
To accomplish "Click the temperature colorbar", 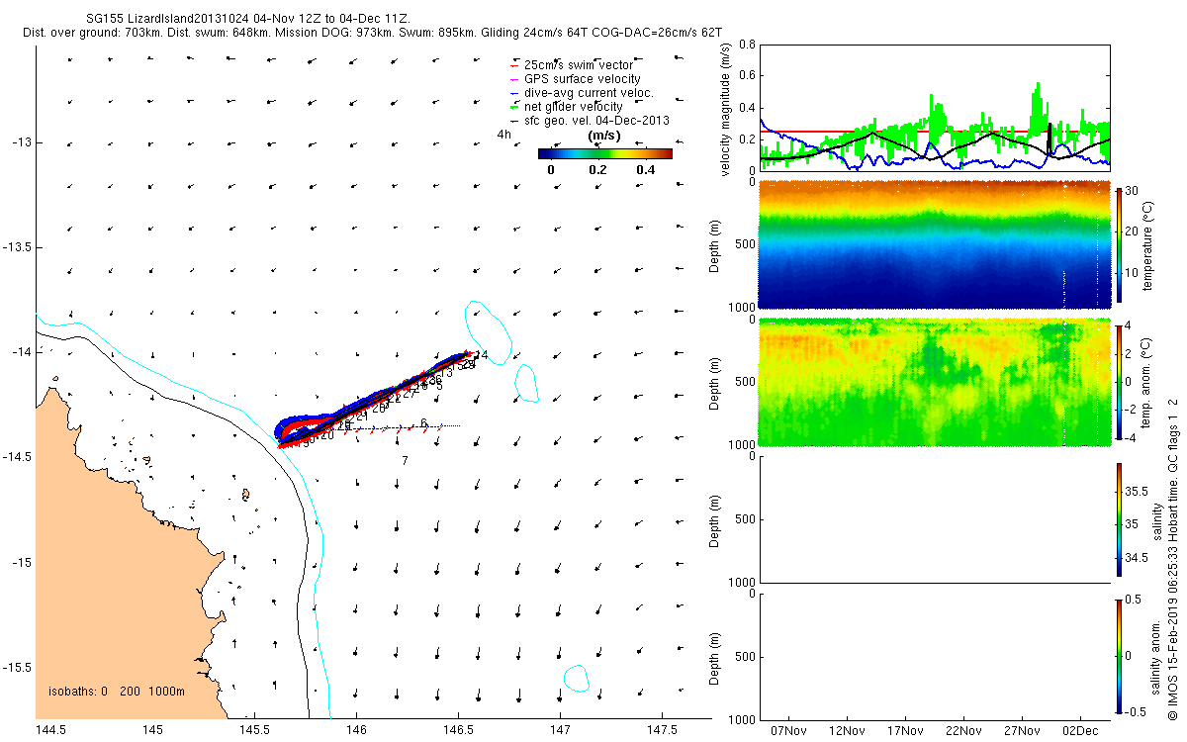I will (1119, 244).
